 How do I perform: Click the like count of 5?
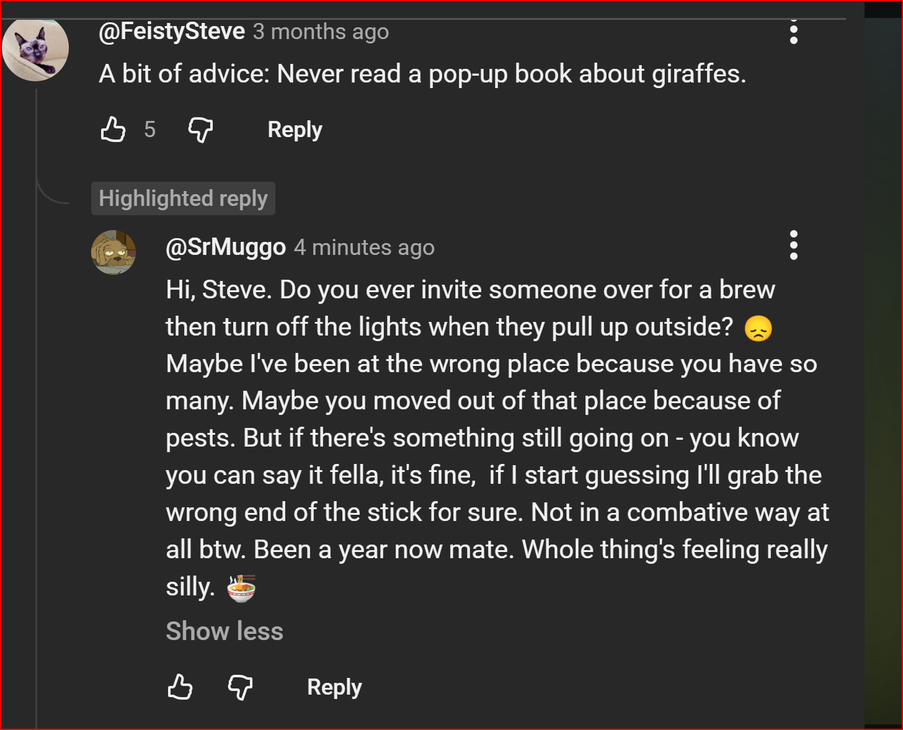pos(149,130)
